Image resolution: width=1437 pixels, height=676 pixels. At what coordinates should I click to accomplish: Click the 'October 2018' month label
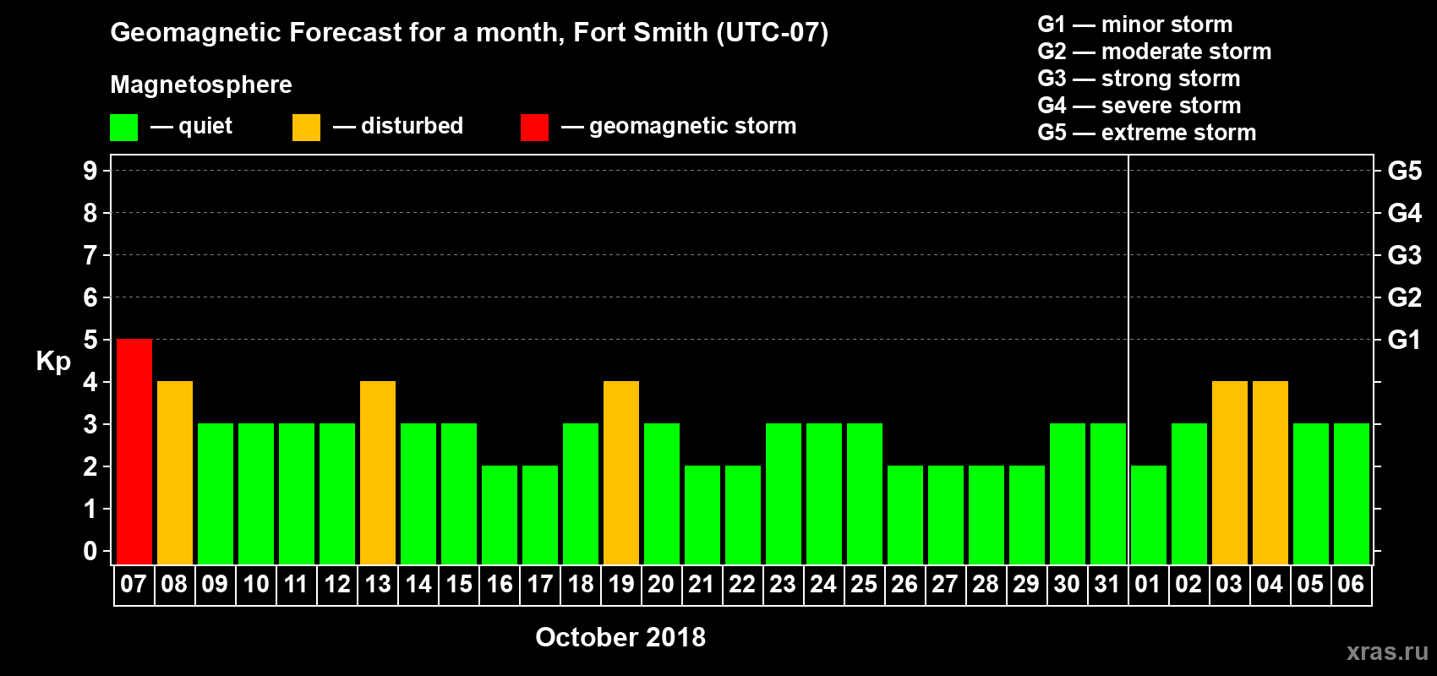(620, 637)
